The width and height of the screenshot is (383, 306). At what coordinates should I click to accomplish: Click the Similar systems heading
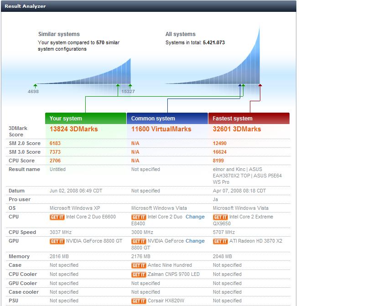click(59, 34)
